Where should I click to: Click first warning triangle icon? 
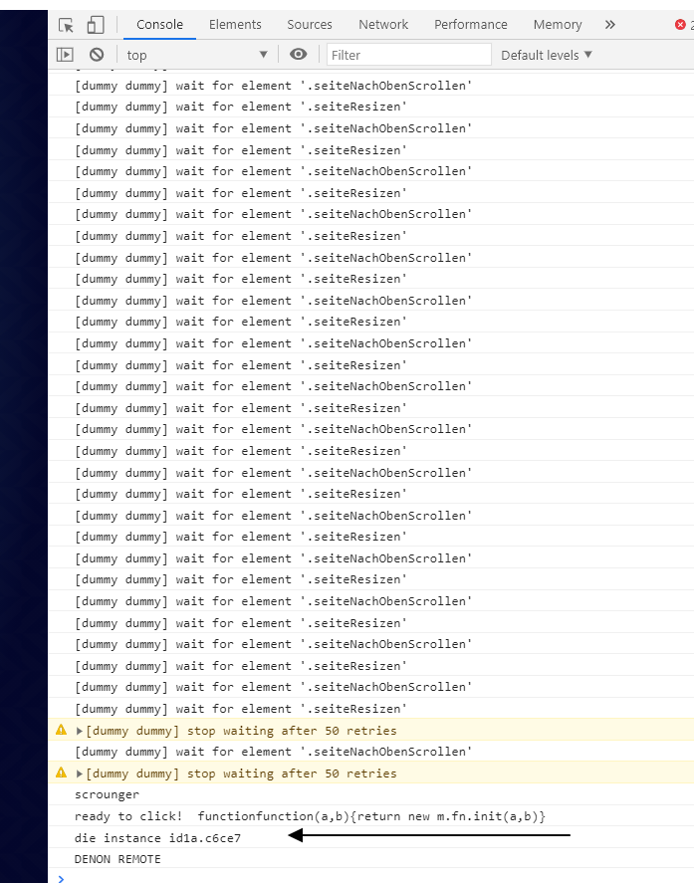click(x=62, y=731)
